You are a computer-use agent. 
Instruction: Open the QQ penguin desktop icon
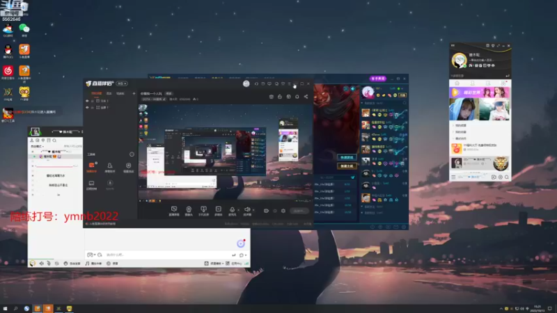click(8, 51)
